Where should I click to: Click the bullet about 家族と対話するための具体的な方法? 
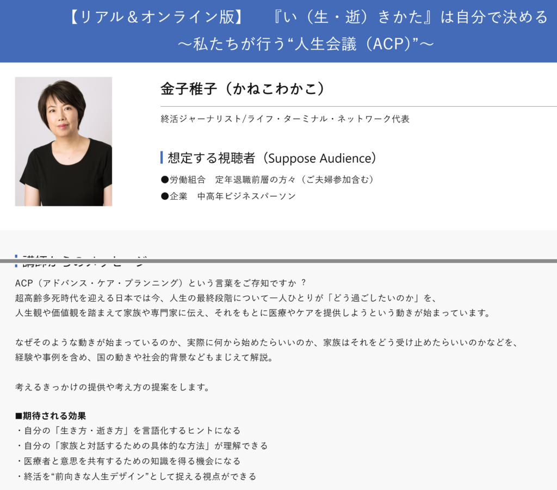(x=141, y=446)
